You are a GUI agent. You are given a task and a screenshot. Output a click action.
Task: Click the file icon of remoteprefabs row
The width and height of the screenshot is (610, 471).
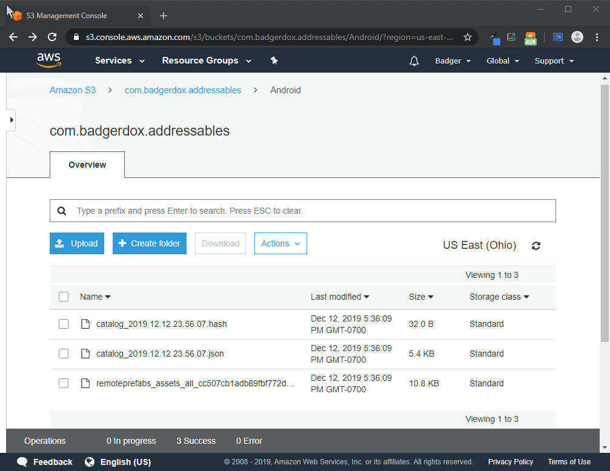pos(85,383)
